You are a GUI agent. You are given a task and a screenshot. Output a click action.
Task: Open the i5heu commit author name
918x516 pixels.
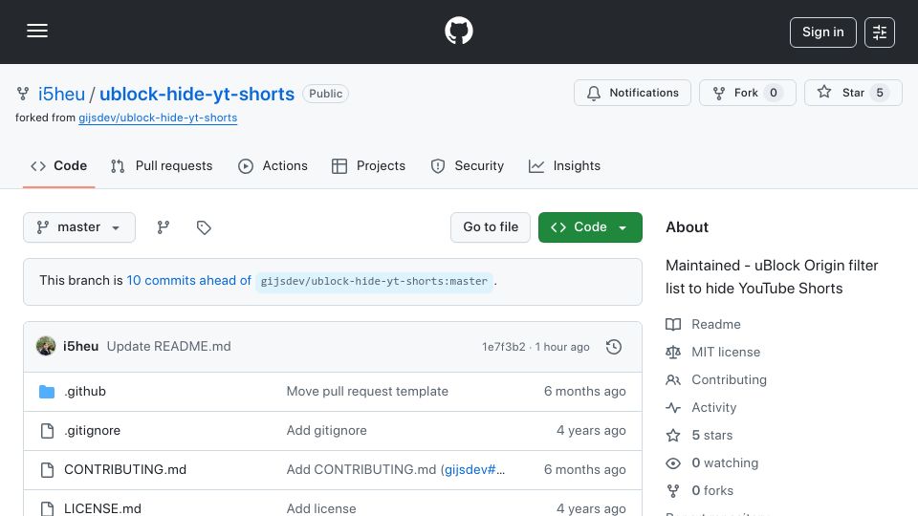80,346
